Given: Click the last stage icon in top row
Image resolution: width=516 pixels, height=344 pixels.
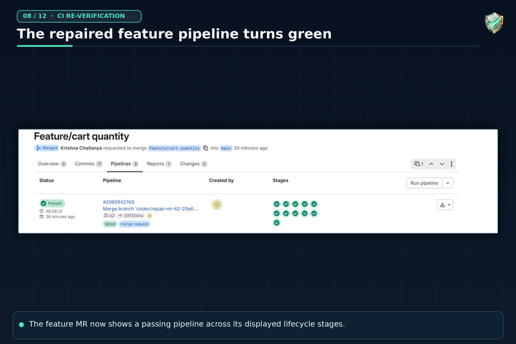Looking at the screenshot, I should click(314, 204).
